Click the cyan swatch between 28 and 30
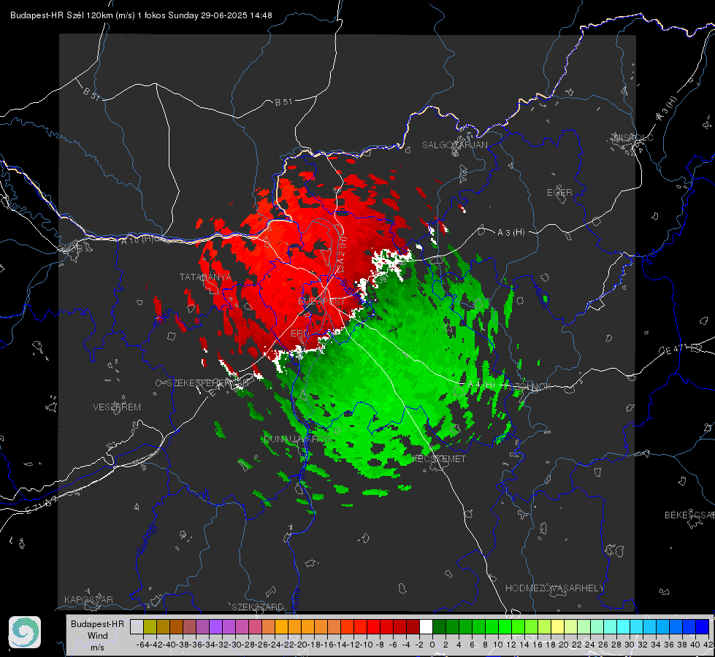The height and width of the screenshot is (657, 715). click(x=624, y=627)
